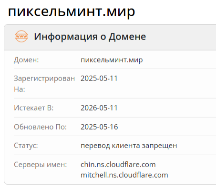Image resolution: width=216 pixels, height=189 pixels.
Task: Click nameserver chin.ns.cloudflare.com
Action: (118, 165)
